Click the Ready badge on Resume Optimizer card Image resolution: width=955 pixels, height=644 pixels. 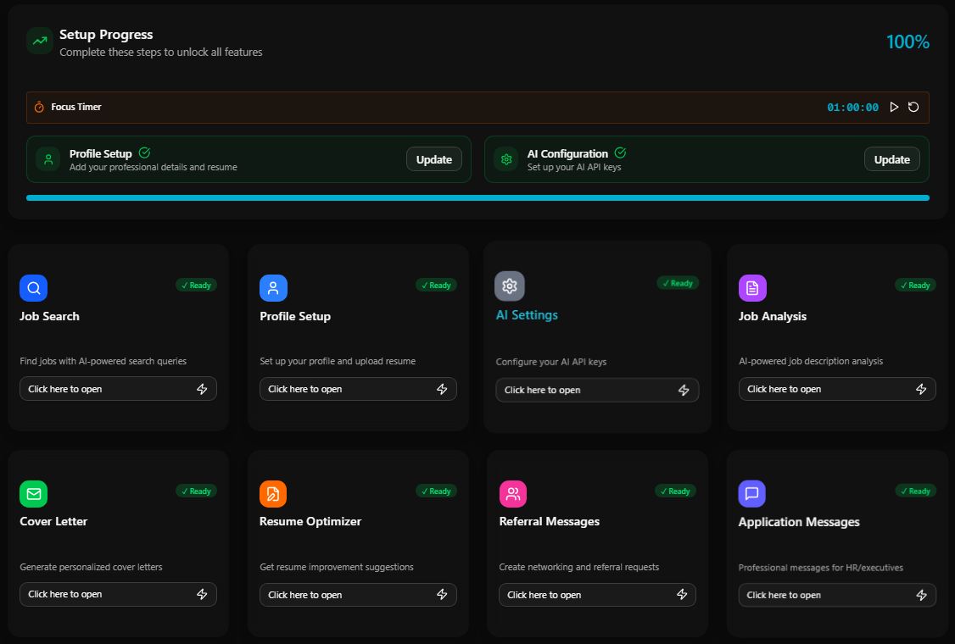[436, 491]
